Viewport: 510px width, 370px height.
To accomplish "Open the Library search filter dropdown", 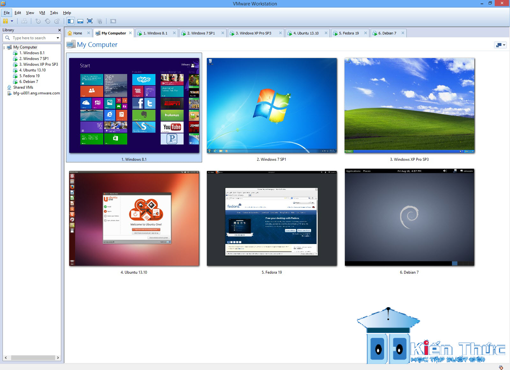I will (x=58, y=38).
